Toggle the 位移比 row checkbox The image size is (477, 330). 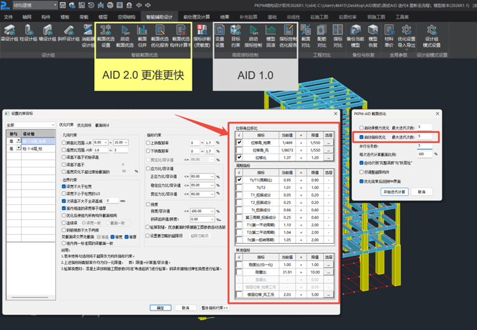(x=238, y=158)
